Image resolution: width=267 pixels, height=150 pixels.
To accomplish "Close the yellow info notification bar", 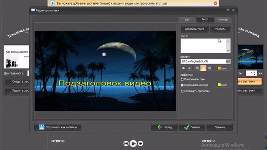I will pyautogui.click(x=215, y=3).
